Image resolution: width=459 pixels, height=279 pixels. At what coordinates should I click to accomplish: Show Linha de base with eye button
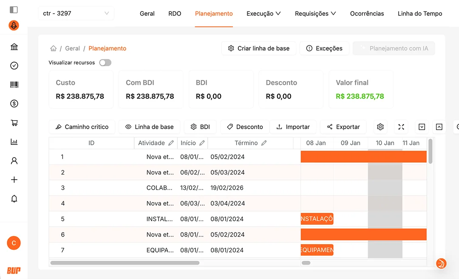click(x=149, y=127)
